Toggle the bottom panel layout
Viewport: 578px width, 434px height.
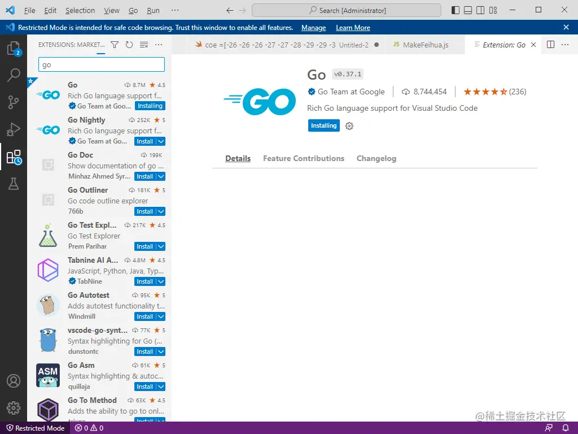[468, 10]
